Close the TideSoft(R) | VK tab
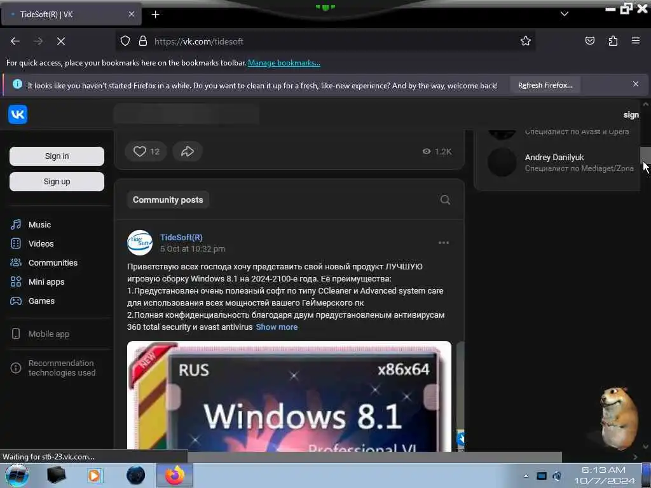This screenshot has height=488, width=651. (x=131, y=14)
